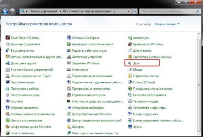
Task: Open the Персонализация icon
Action: [8, 82]
